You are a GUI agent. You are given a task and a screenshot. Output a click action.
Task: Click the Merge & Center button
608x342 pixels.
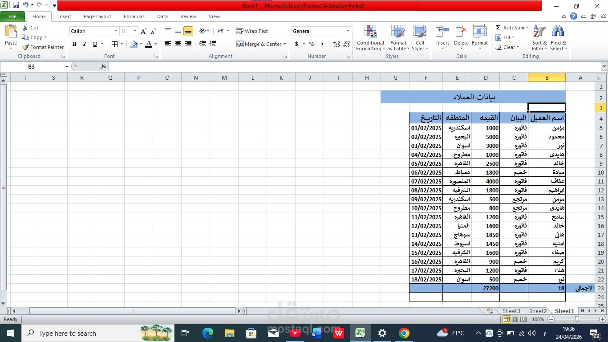coord(261,44)
